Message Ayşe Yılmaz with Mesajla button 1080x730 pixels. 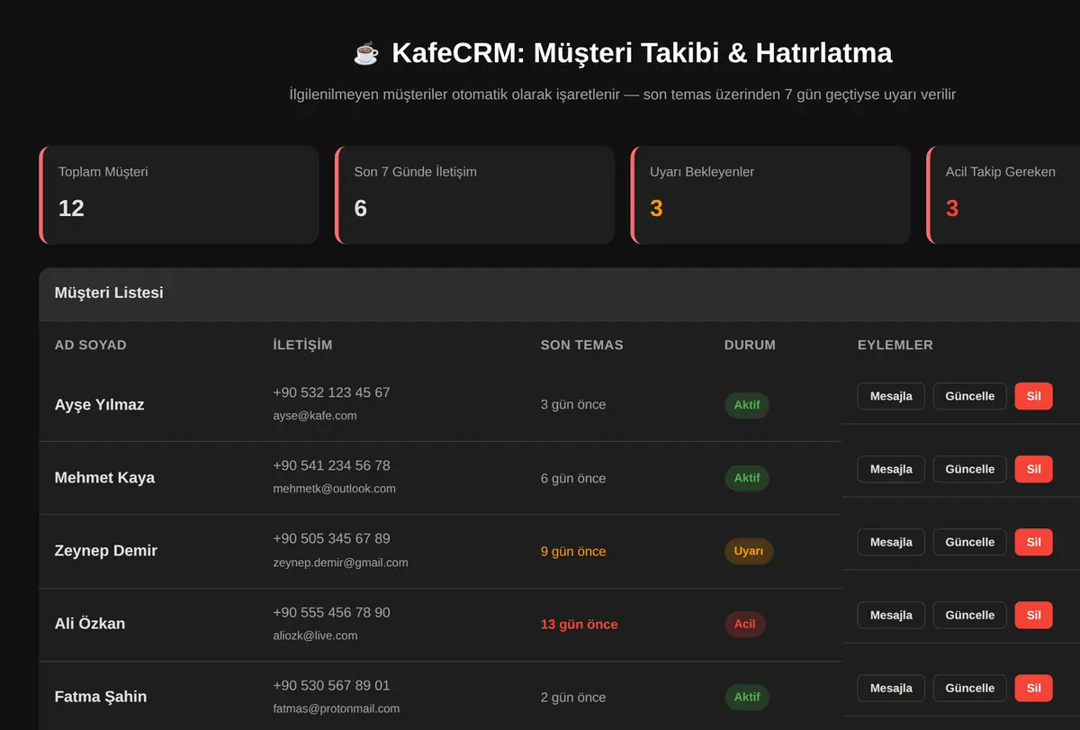(x=891, y=396)
